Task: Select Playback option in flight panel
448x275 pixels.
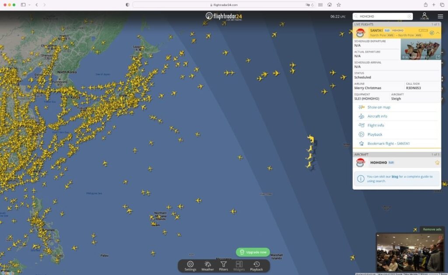Action: [374, 135]
